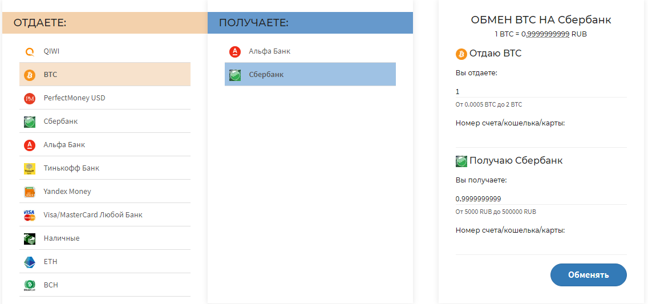Image resolution: width=648 pixels, height=304 pixels.
Task: Click the Альфа Банк icon in give list
Action: pyautogui.click(x=30, y=145)
